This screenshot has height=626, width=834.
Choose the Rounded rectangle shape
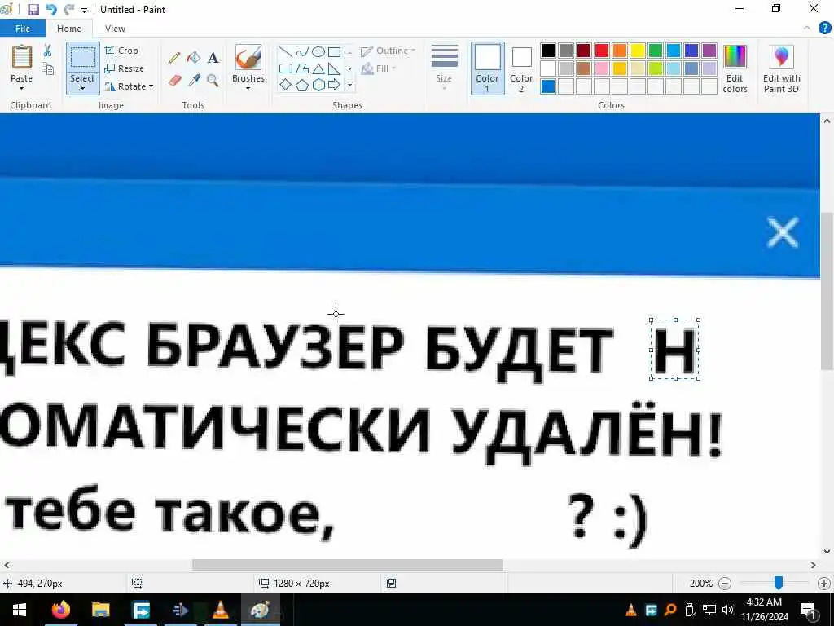(286, 68)
